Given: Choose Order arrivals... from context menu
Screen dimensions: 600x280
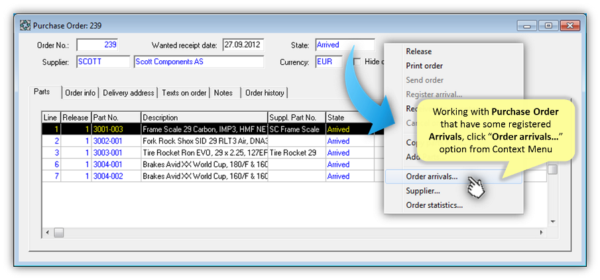Looking at the screenshot, I should [432, 177].
